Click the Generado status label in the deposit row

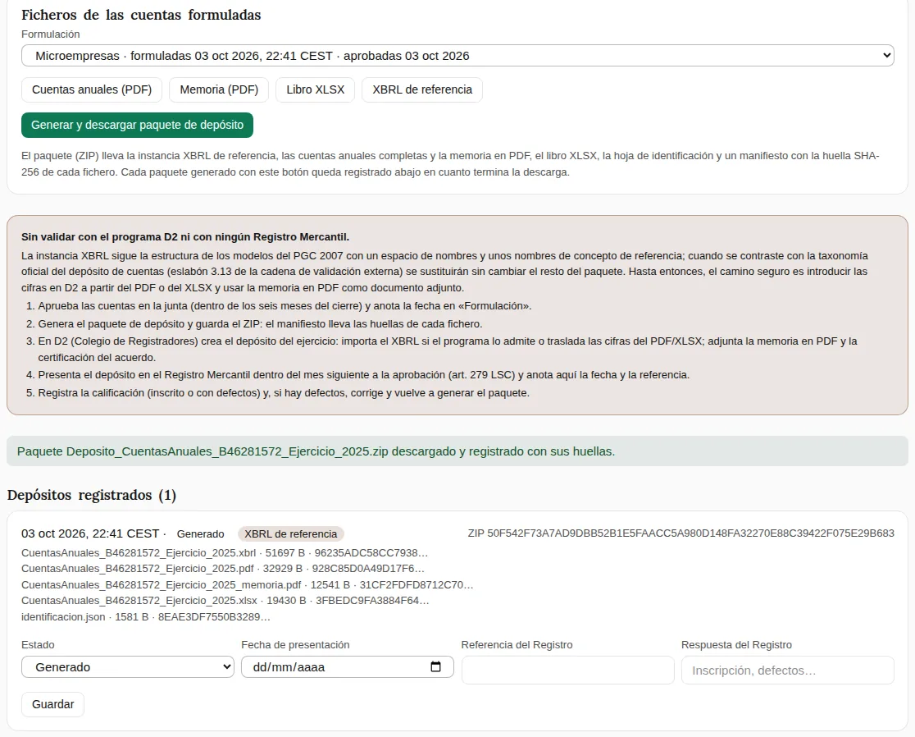(x=200, y=533)
